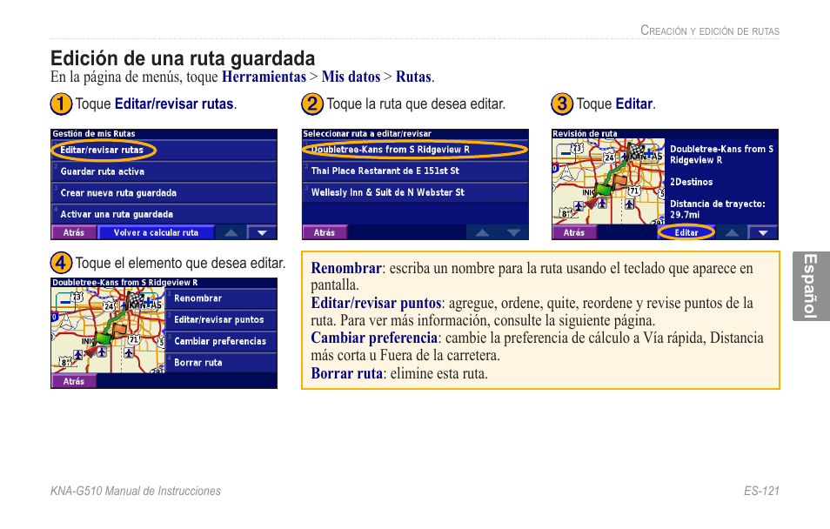Click 'Cambiar preferencia' term in description box
The height and width of the screenshot is (529, 830).
(x=374, y=338)
